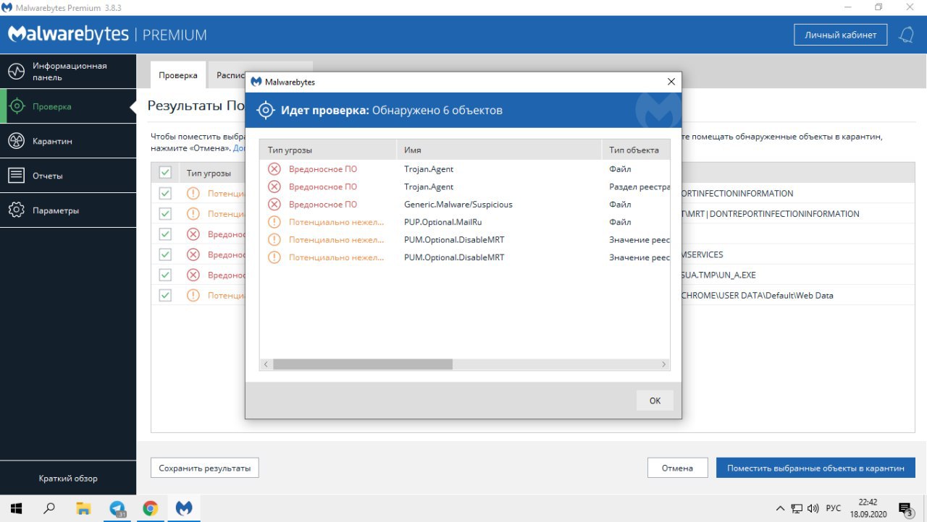Click the UN_A.EXE path in the background results
927x522 pixels.
point(719,275)
